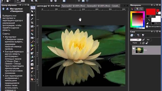Image resolution: width=162 pixels, height=91 pixels.
Task: Select the Straighten tool
Action: pos(32,27)
